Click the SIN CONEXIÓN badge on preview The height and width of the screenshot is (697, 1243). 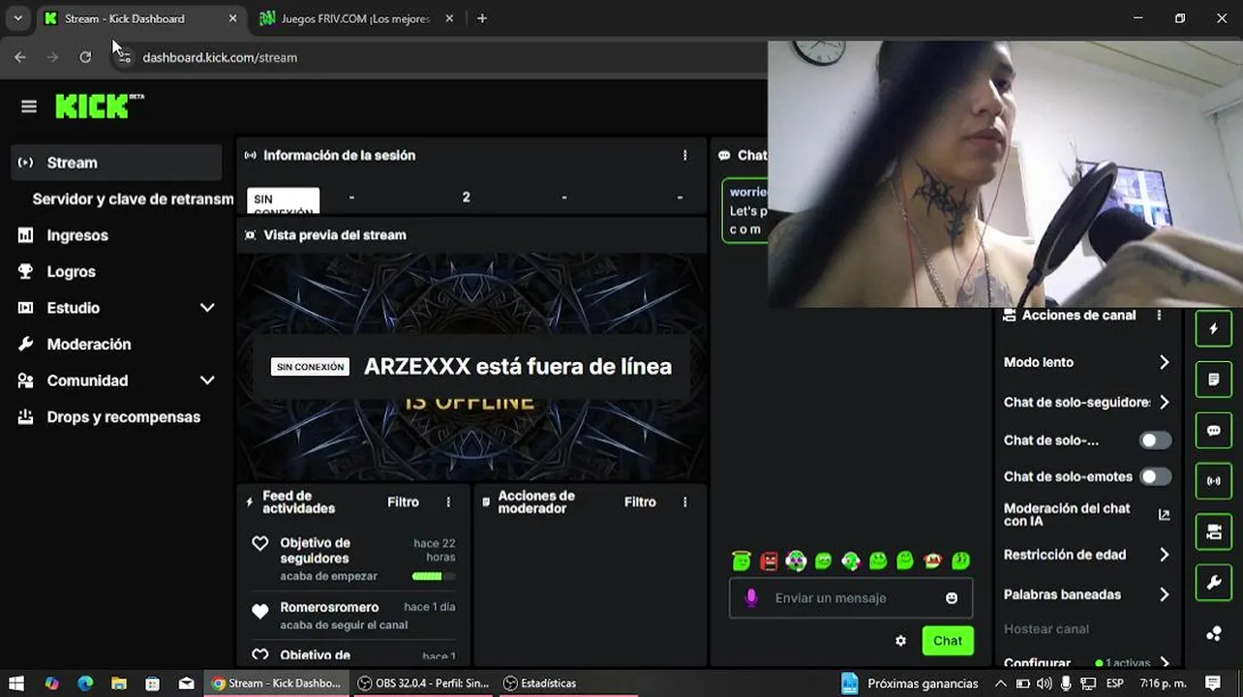(x=310, y=367)
